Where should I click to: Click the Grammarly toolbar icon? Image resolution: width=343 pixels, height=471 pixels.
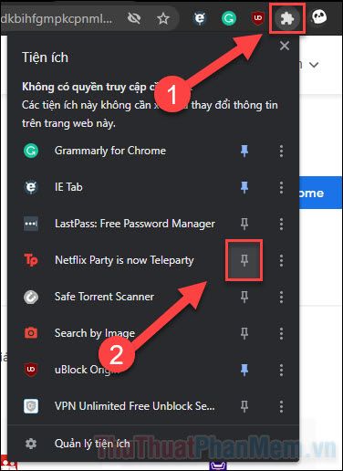tap(229, 18)
